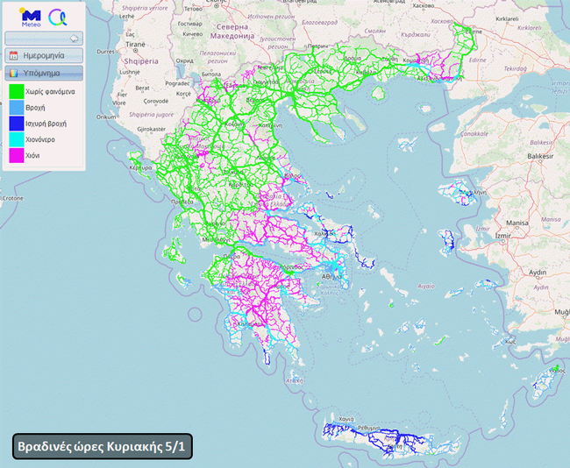Viewport: 570px width, 468px height.
Task: Click the colorful Q logo
Action: (x=58, y=17)
